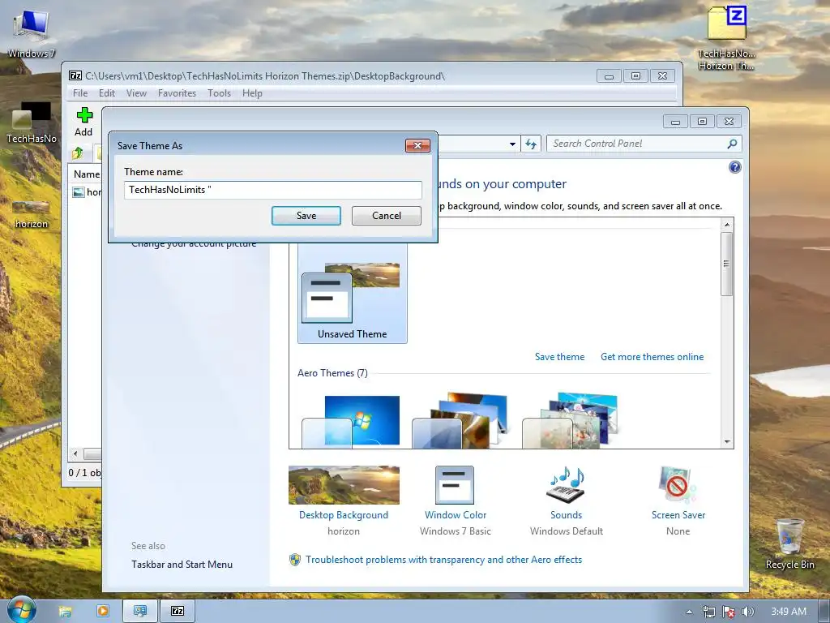Click the Theme name text field
Viewport: 830px width, 623px height.
(x=272, y=190)
